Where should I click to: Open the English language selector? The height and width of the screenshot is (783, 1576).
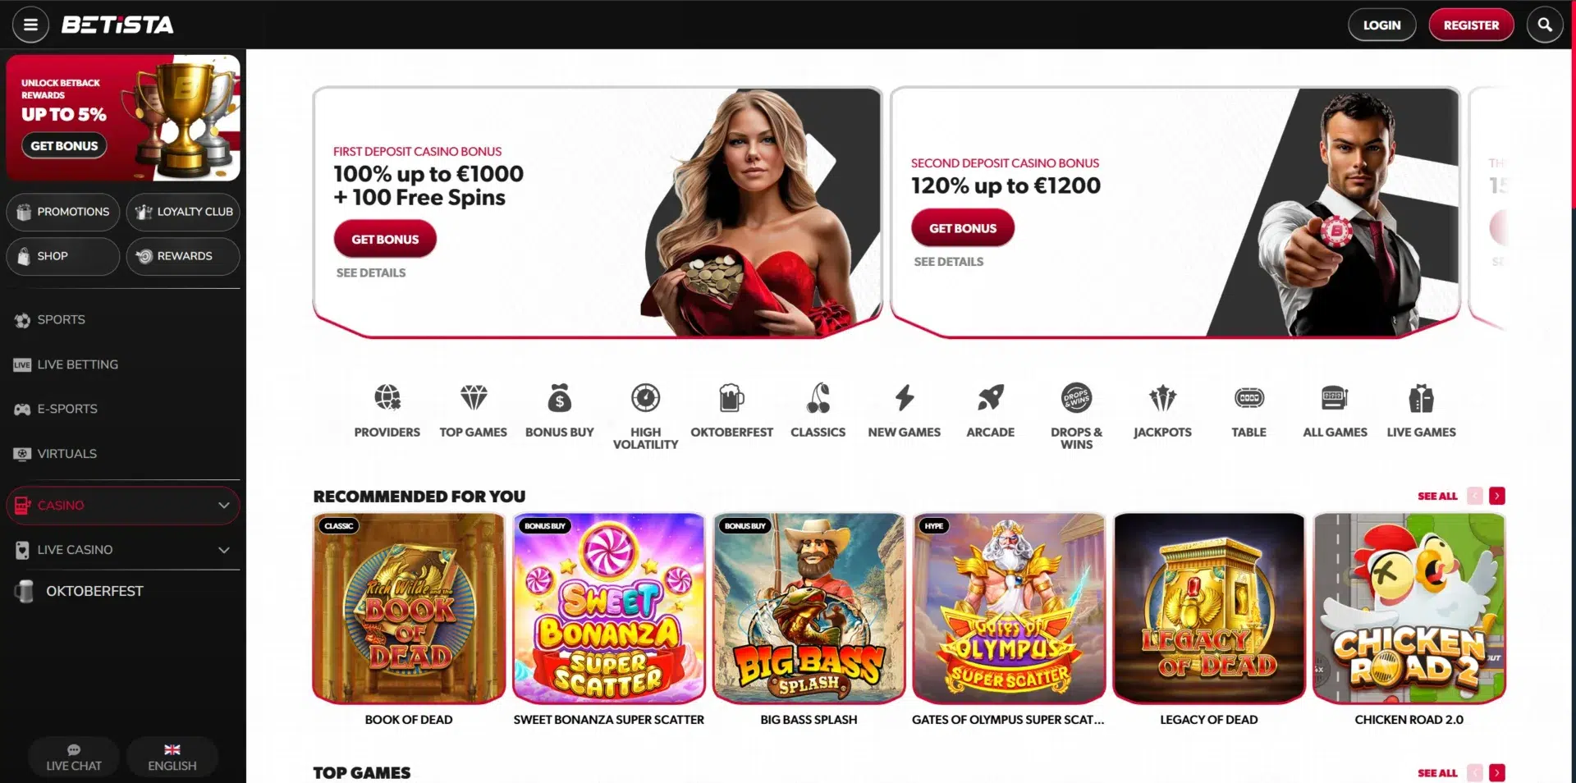[x=172, y=758]
